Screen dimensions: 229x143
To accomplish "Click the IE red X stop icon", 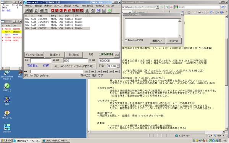I will coord(171,7).
